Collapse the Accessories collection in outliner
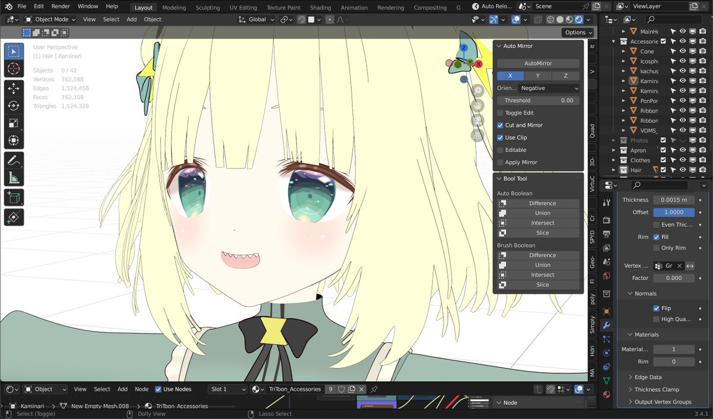 [614, 42]
